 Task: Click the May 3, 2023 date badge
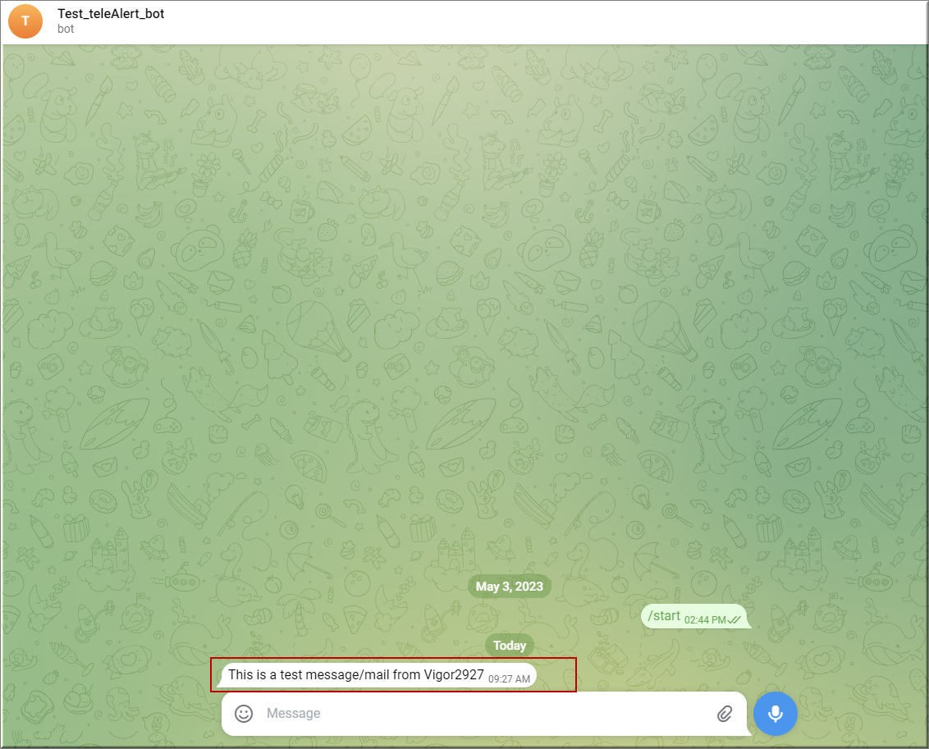[510, 587]
